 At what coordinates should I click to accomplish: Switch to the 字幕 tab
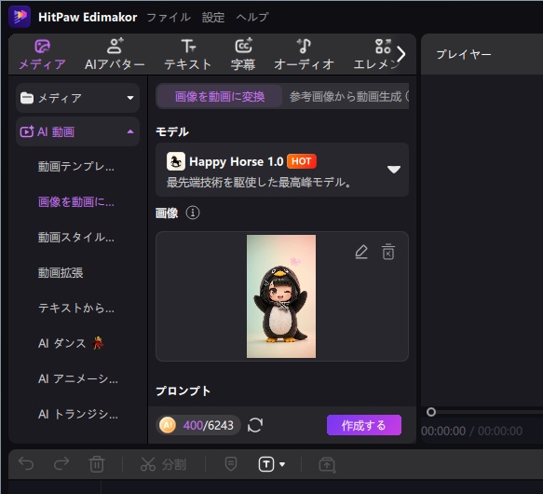coord(243,55)
